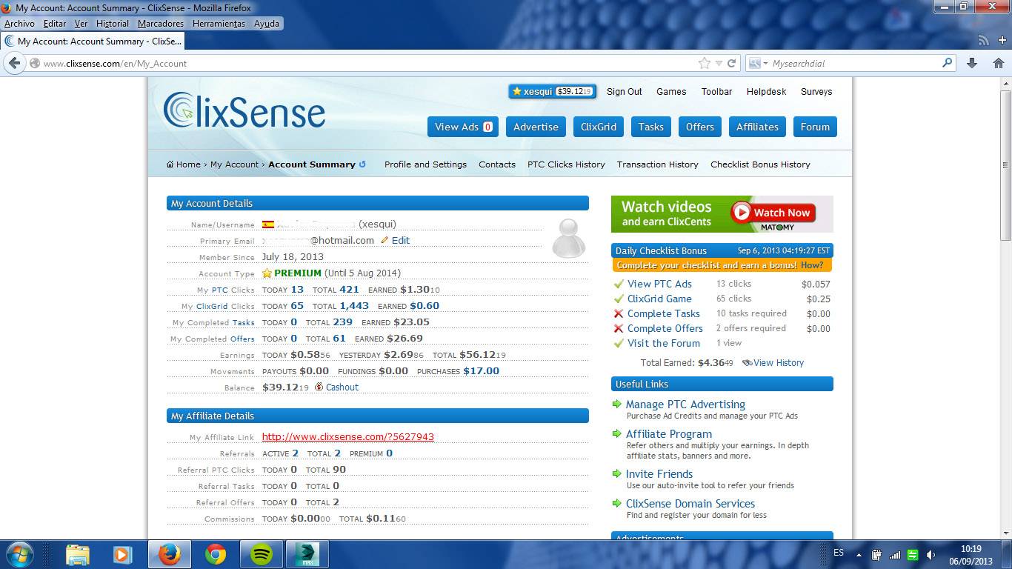Open the Affiliates button
Image resolution: width=1012 pixels, height=569 pixels.
pos(757,127)
